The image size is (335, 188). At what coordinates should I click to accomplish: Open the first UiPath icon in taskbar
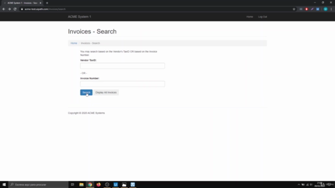pyautogui.click(x=116, y=184)
